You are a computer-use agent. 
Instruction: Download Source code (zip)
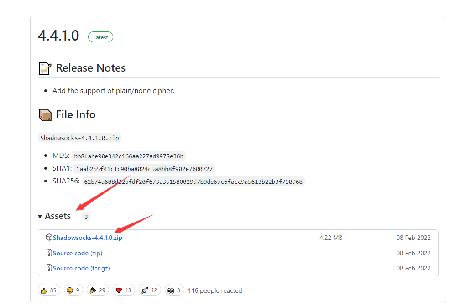tap(77, 253)
